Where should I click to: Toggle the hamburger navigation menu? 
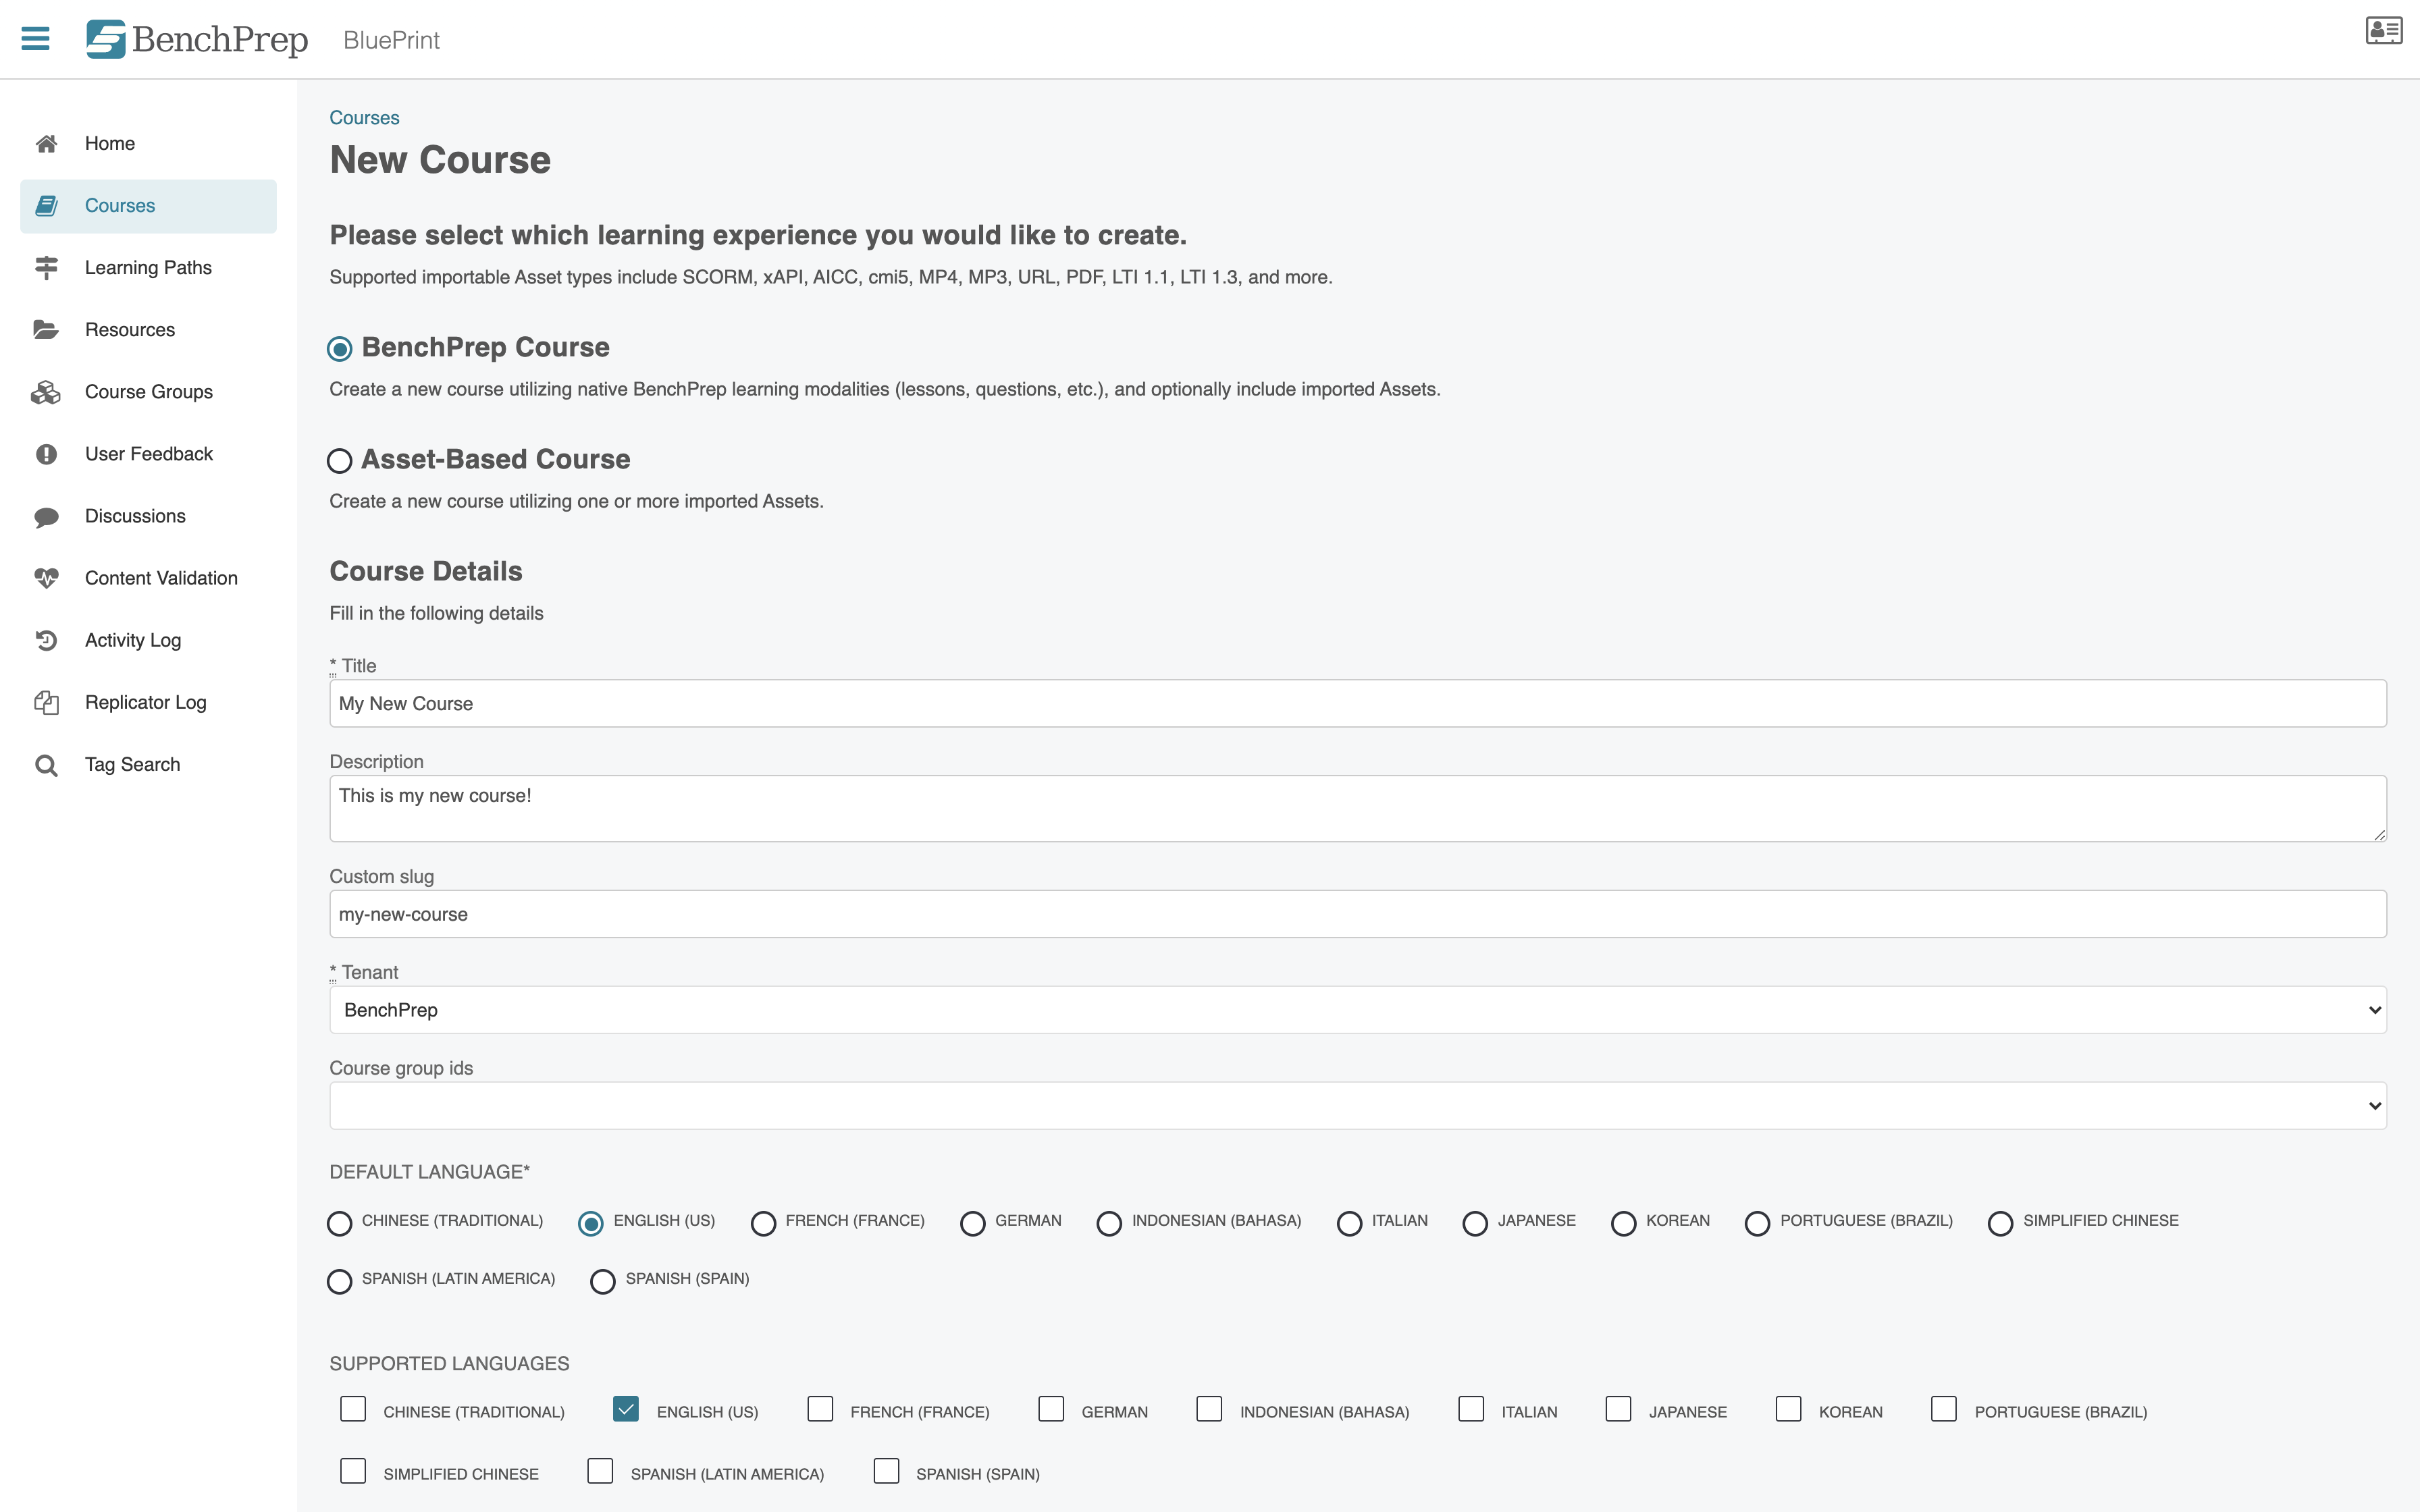click(35, 39)
